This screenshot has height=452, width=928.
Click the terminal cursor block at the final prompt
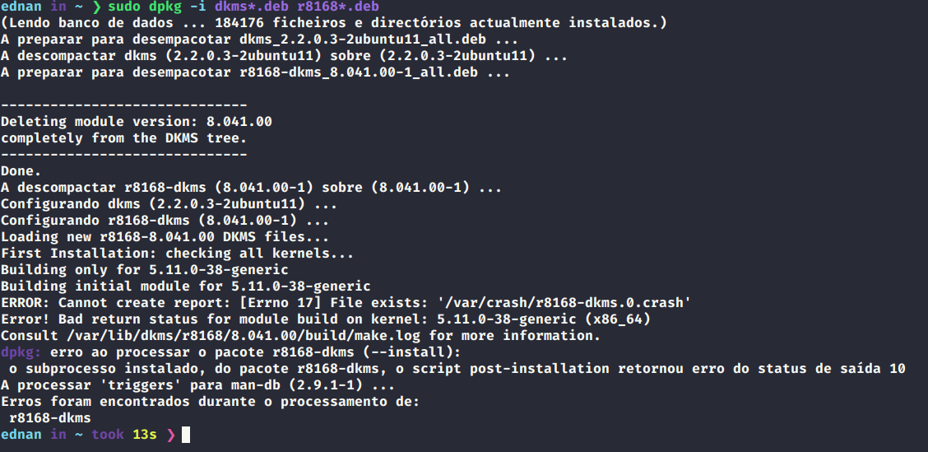(x=186, y=435)
